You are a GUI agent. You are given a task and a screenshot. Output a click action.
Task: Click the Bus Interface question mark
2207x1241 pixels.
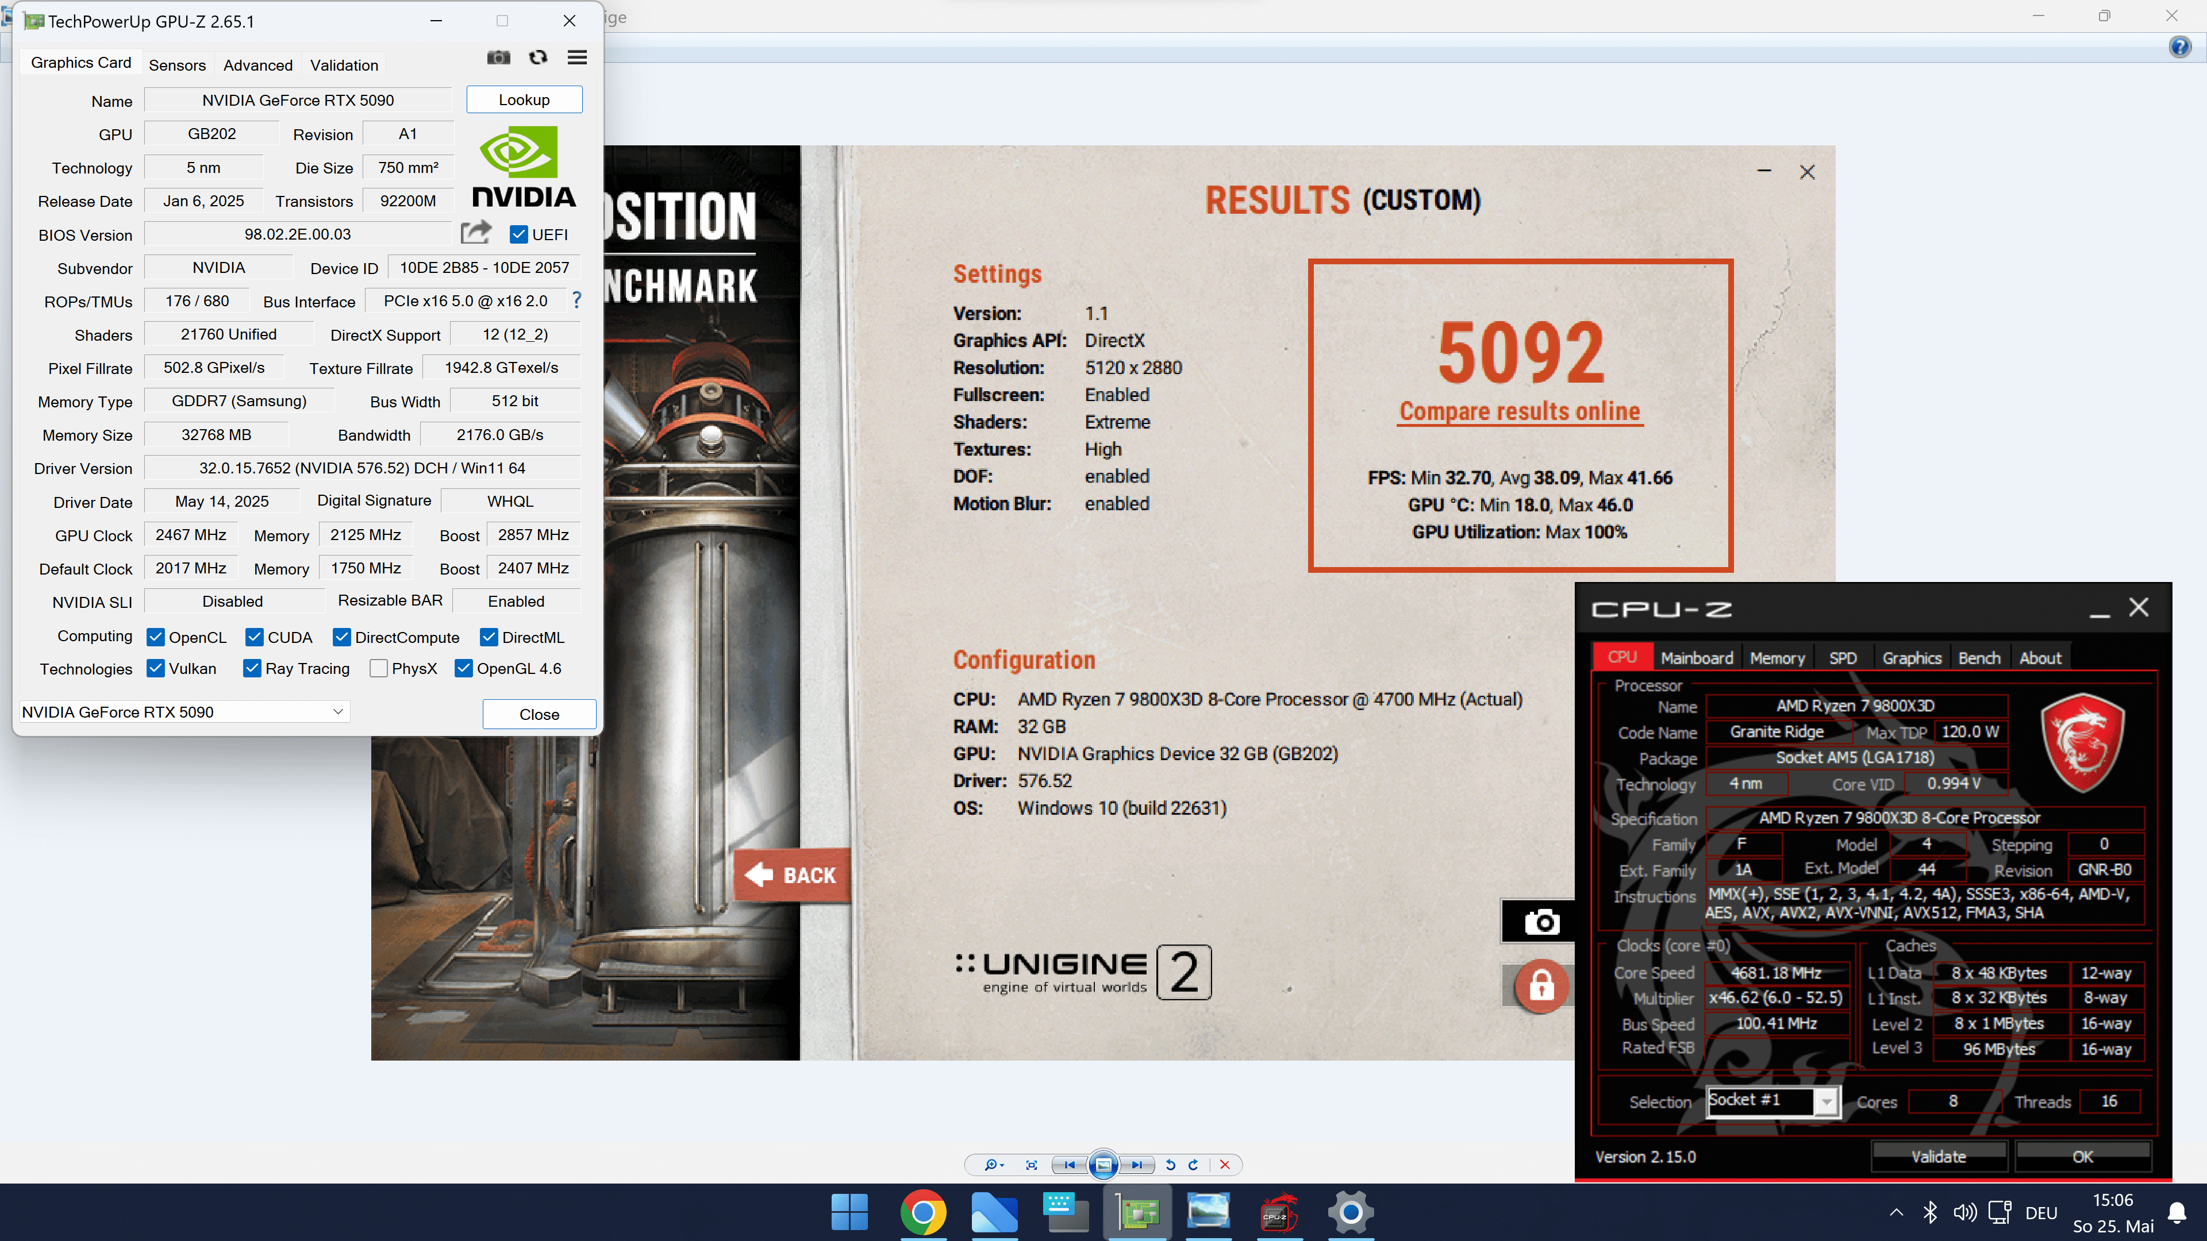[x=576, y=300]
